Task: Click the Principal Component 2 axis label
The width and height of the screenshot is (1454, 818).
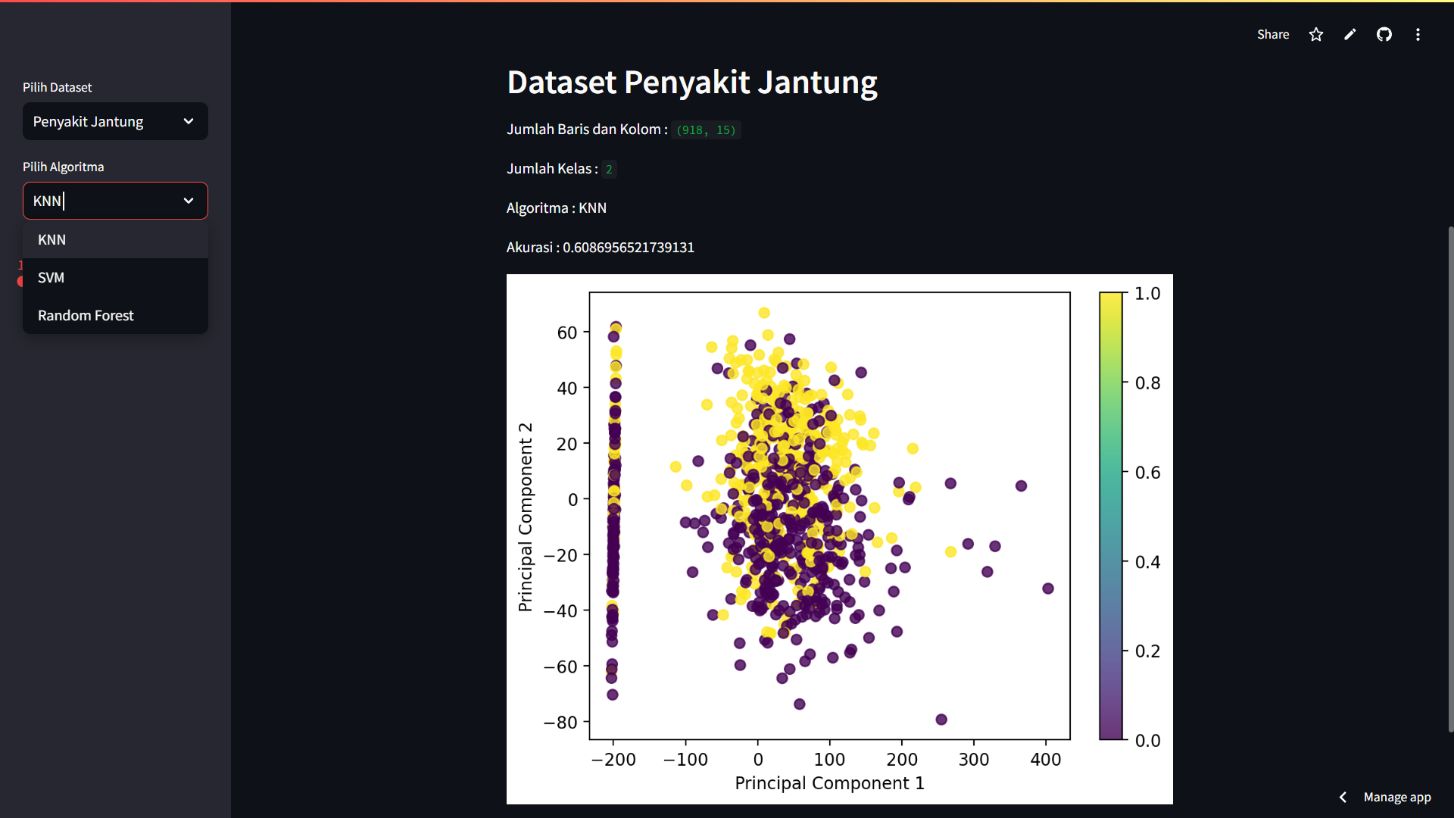Action: pos(525,517)
